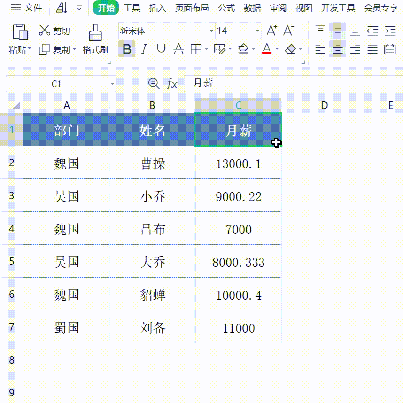Screen dimensions: 403x403
Task: Toggle Underline formatting
Action: [x=161, y=49]
